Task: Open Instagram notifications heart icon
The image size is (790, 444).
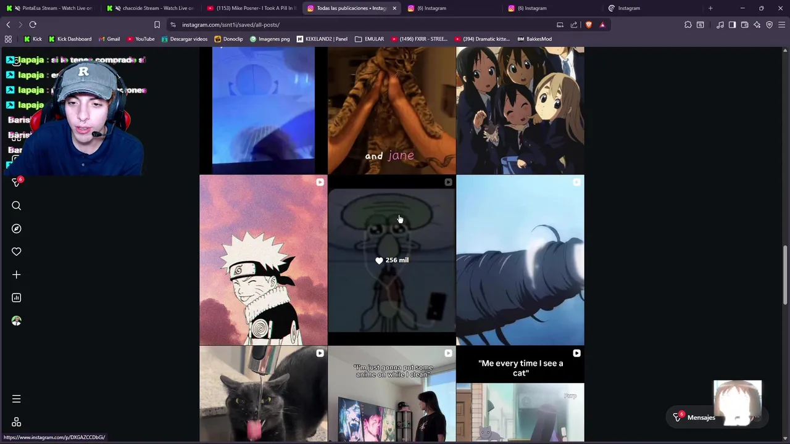Action: click(x=17, y=252)
